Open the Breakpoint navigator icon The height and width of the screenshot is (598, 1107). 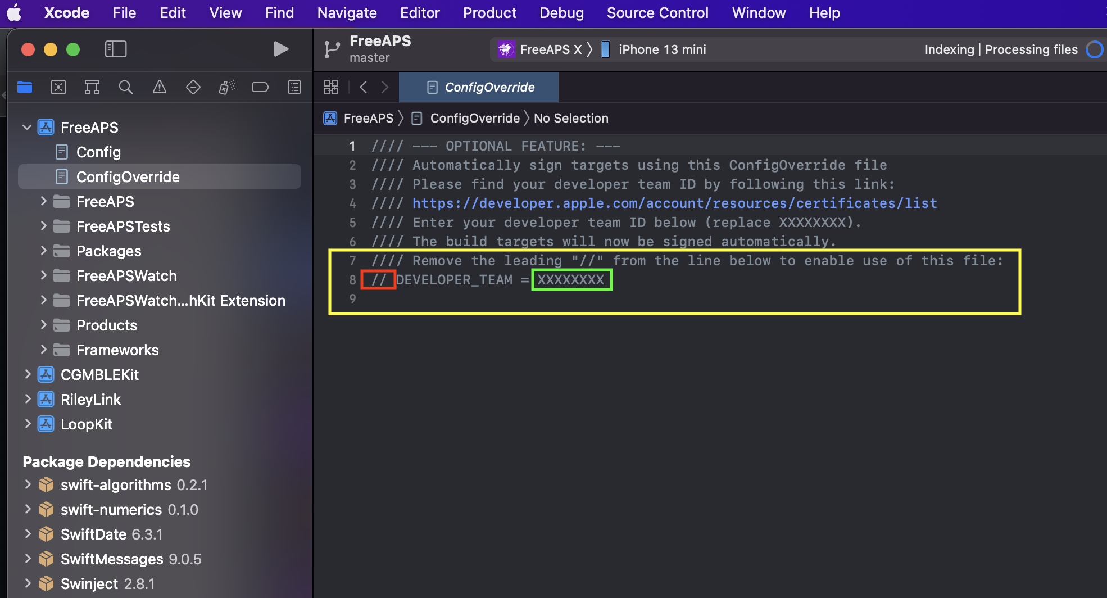260,87
